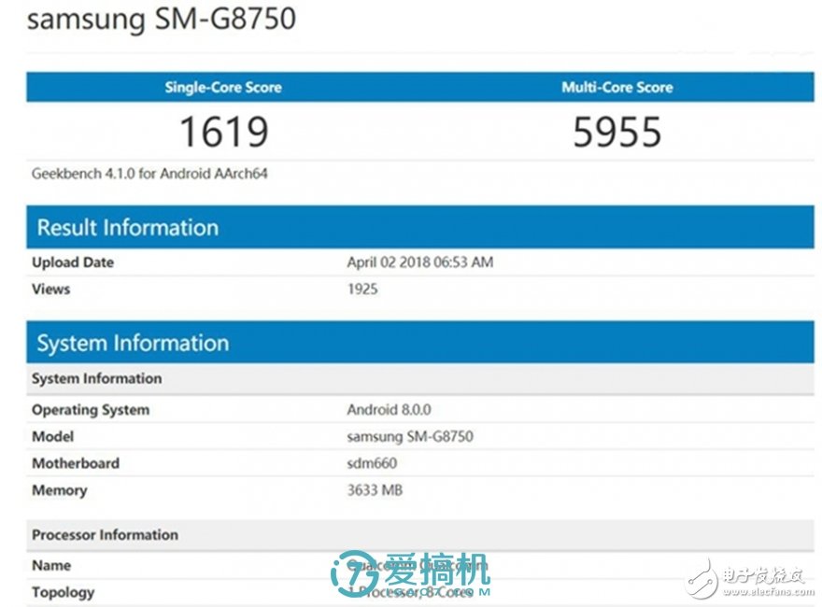Select the April 02 2018 06:53 AM value

(419, 262)
